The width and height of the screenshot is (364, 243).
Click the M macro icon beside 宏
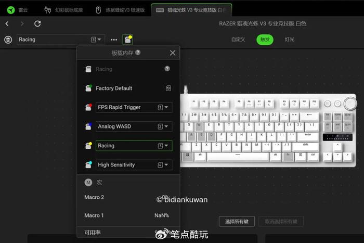(x=88, y=183)
